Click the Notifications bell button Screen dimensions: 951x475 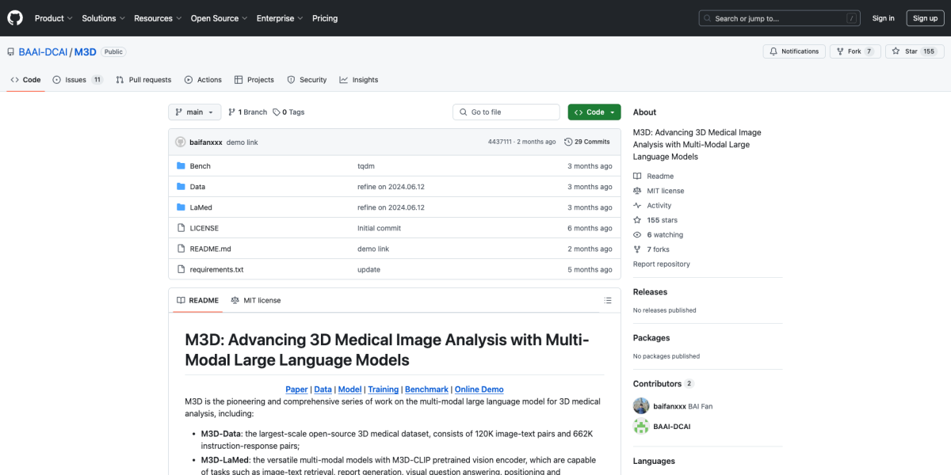click(794, 51)
